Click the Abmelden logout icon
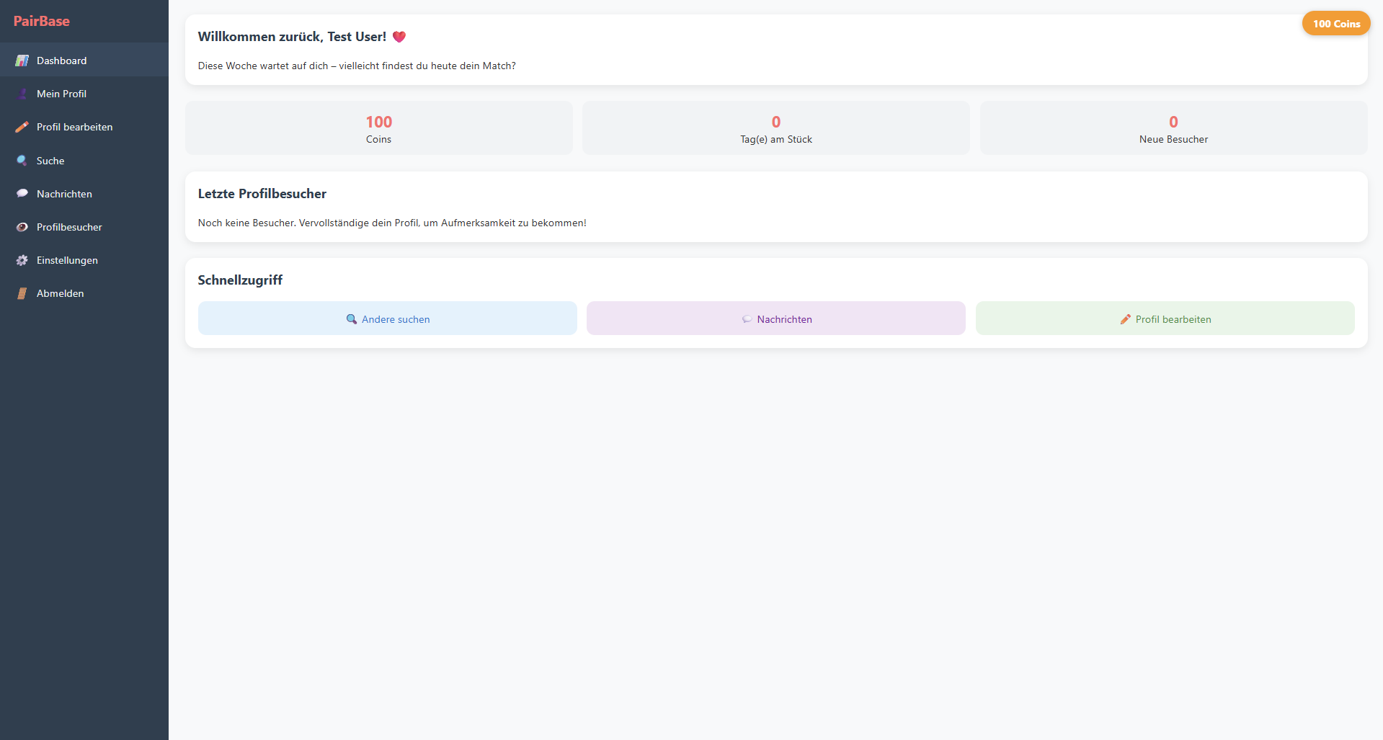The width and height of the screenshot is (1383, 740). [x=22, y=293]
